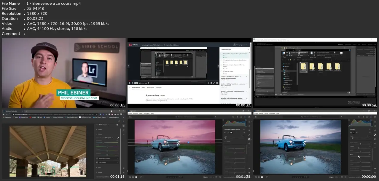Open the Gmail bookmark in Chrome
The height and width of the screenshot is (181, 379).
tap(15, 117)
